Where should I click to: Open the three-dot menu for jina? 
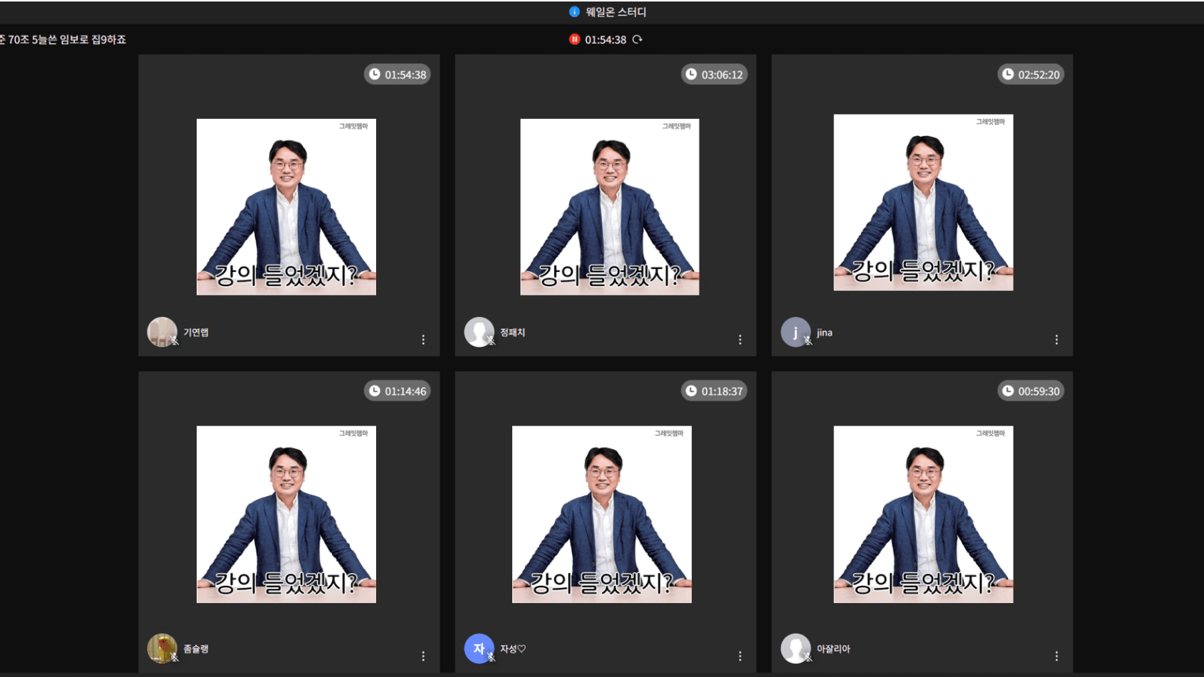pos(1056,340)
